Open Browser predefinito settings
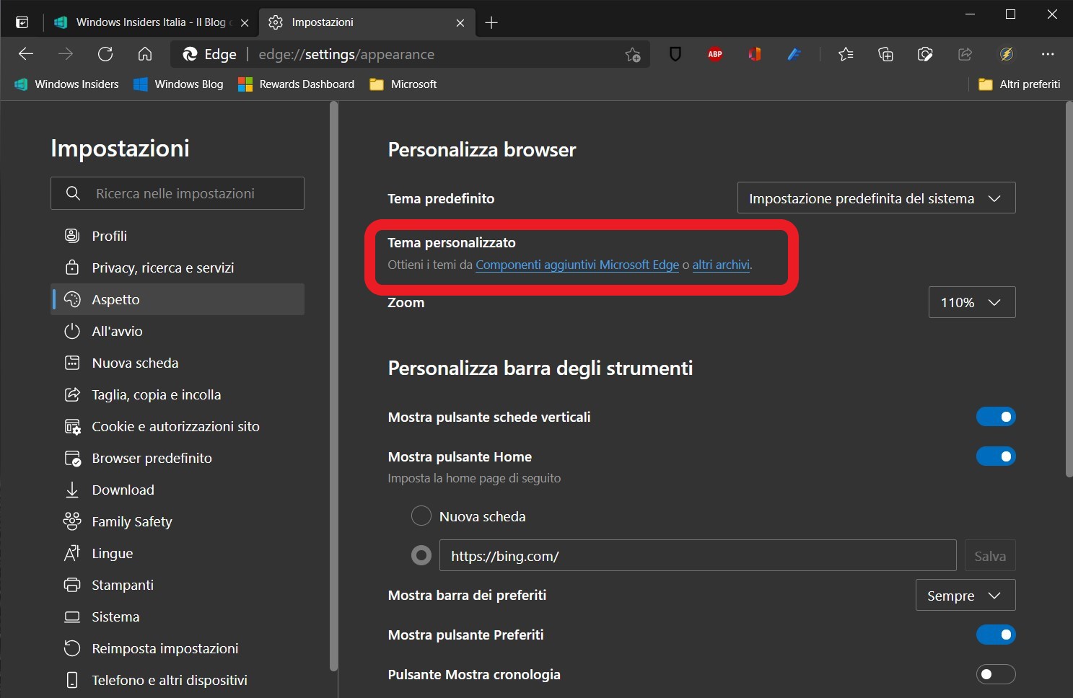Viewport: 1073px width, 698px height. point(178,458)
